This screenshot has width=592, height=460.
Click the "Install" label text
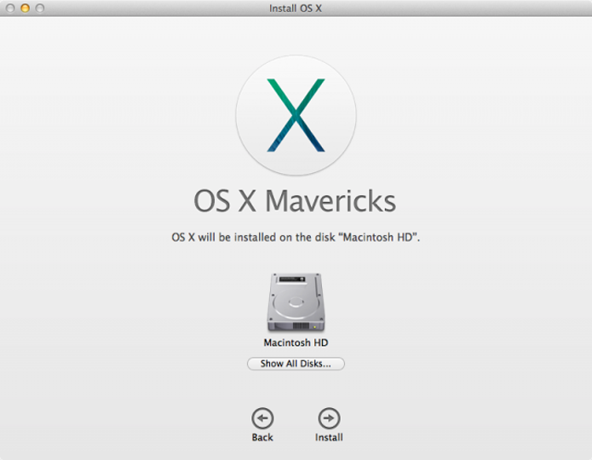329,437
